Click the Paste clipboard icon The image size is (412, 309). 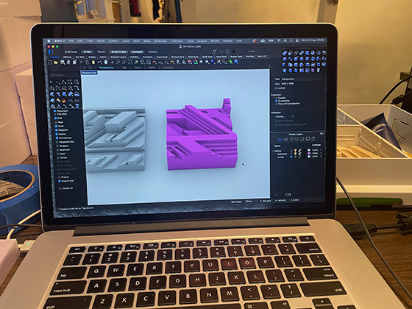pyautogui.click(x=93, y=63)
